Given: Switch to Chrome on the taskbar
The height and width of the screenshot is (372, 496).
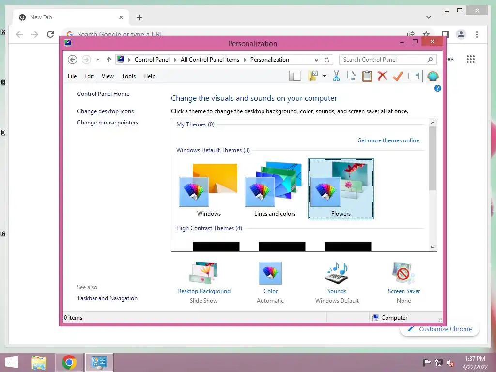Looking at the screenshot, I should click(69, 362).
